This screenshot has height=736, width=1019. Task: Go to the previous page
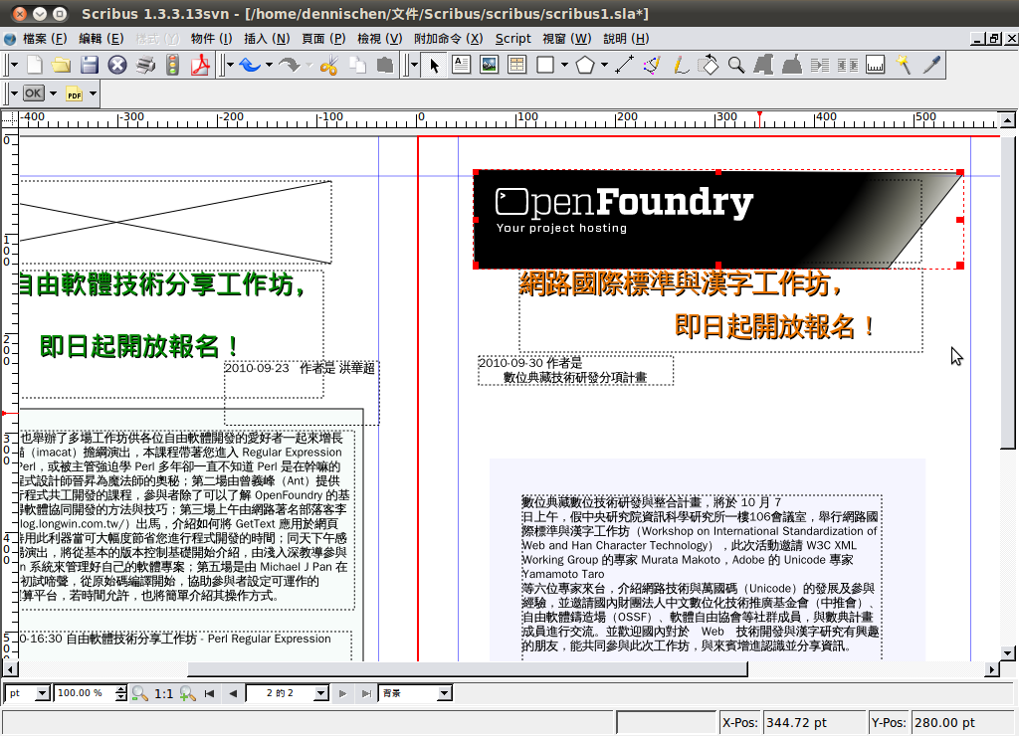click(x=233, y=694)
